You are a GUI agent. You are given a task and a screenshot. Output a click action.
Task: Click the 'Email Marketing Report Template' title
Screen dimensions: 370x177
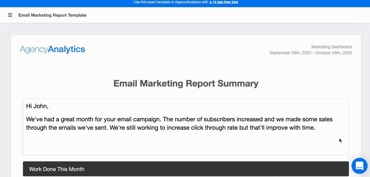52,15
